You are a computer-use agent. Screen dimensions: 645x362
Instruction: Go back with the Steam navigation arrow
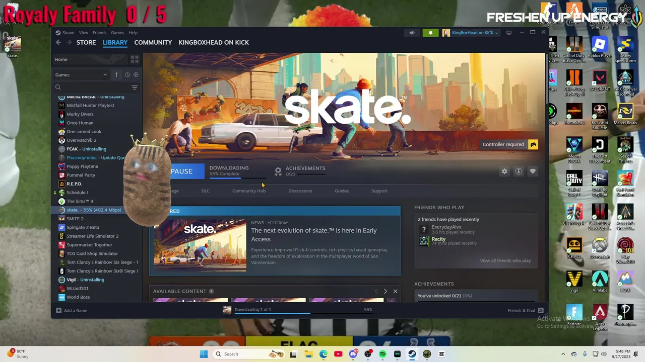click(58, 42)
